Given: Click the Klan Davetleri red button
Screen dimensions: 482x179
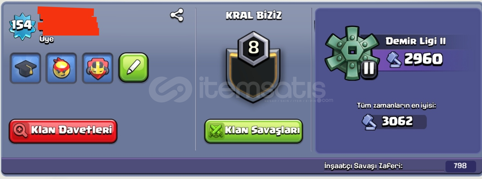Looking at the screenshot, I should [63, 131].
